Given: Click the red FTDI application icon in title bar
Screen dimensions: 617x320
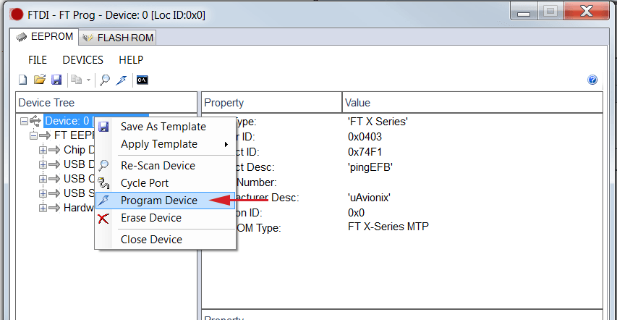Looking at the screenshot, I should coord(17,15).
